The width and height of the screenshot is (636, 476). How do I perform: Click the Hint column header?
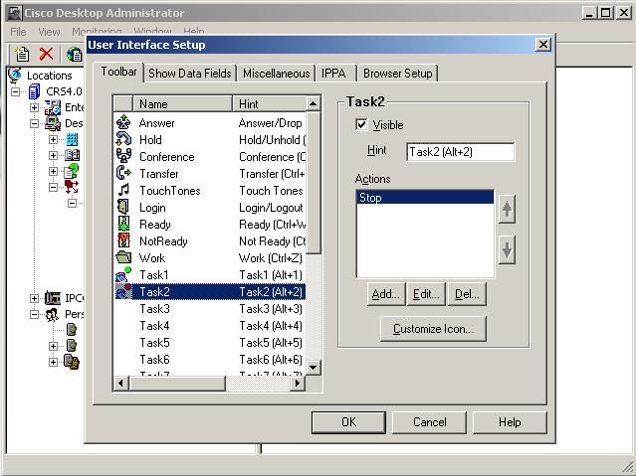click(x=270, y=103)
